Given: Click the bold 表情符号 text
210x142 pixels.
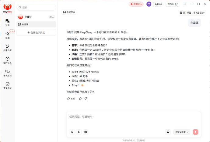Looking at the screenshot, I should click(77, 59).
